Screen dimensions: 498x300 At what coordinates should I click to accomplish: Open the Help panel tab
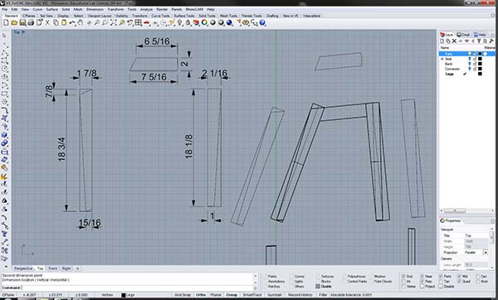(x=480, y=35)
